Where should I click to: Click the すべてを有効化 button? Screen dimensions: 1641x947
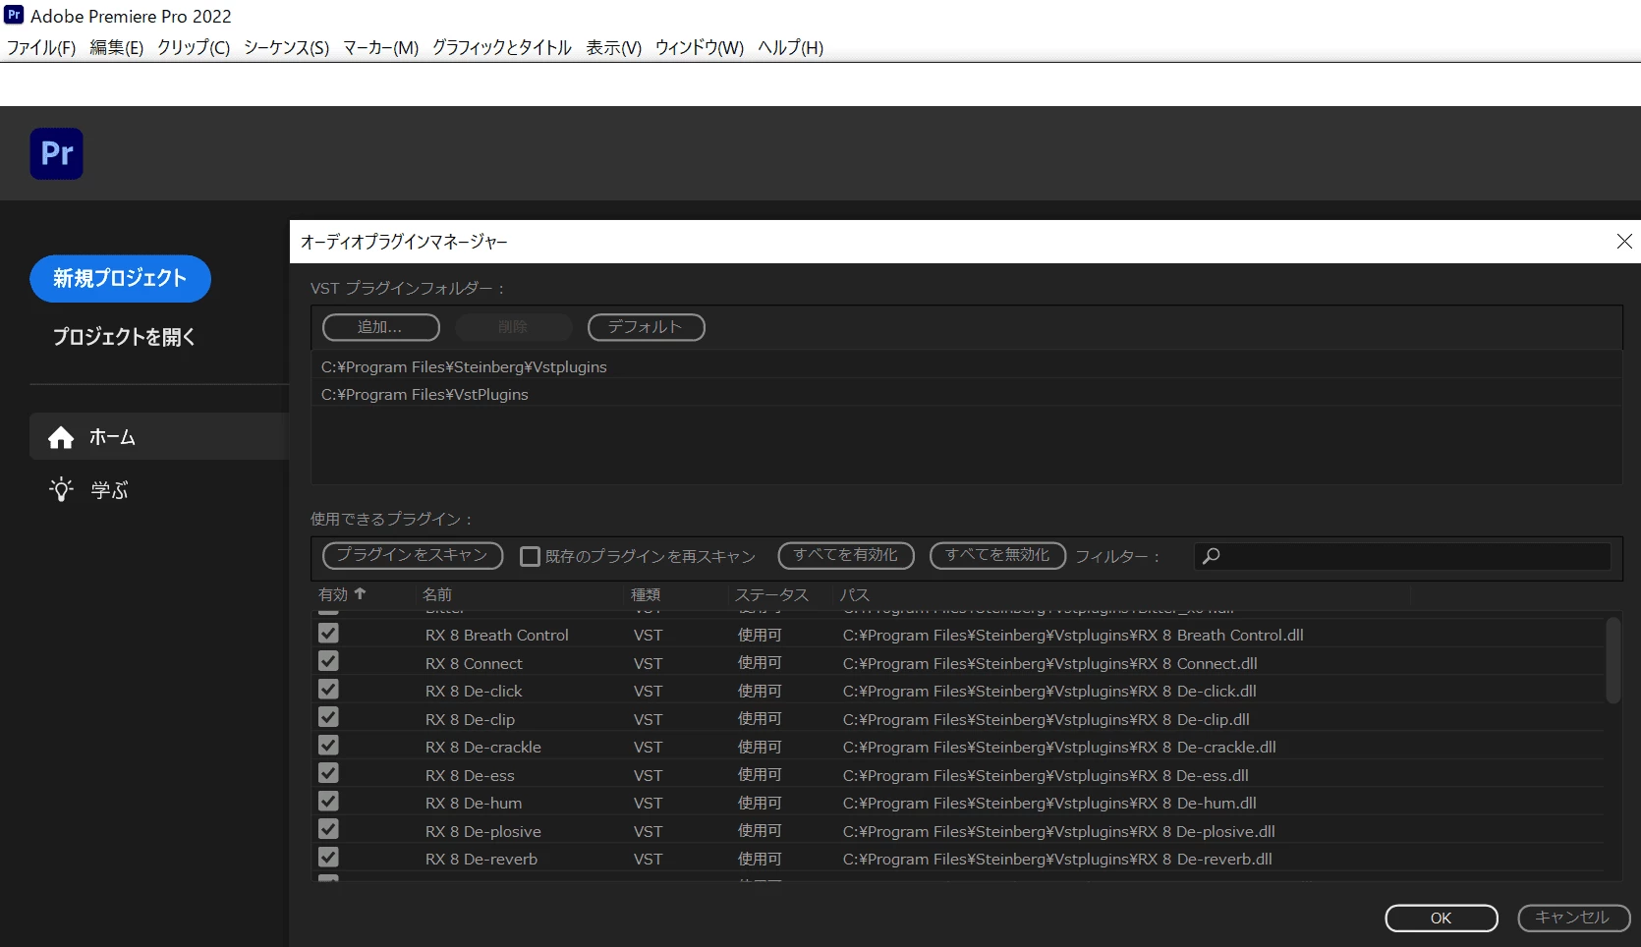pos(845,555)
